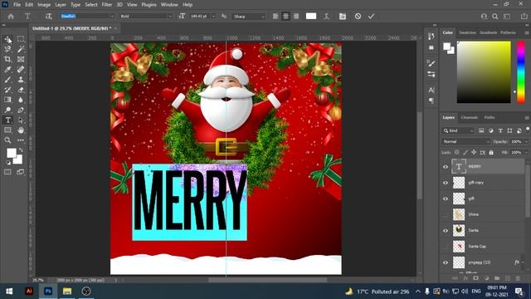Select the Crop tool
The image size is (531, 299).
pyautogui.click(x=7, y=59)
